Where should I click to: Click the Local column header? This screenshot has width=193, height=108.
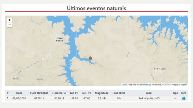click(149, 93)
